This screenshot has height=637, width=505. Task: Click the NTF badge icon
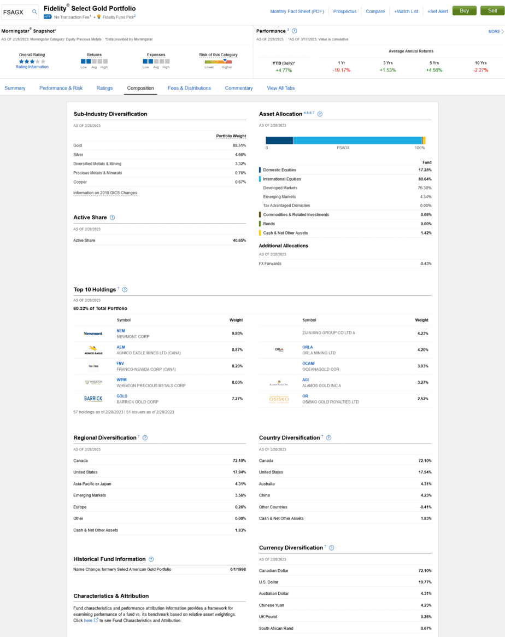point(48,17)
